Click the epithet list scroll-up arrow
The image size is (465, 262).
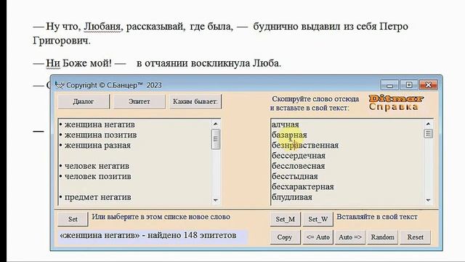click(428, 124)
